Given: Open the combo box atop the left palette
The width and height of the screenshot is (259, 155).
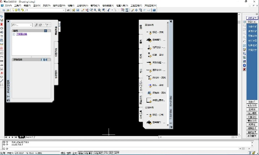Looking at the screenshot, I should pos(22,25).
